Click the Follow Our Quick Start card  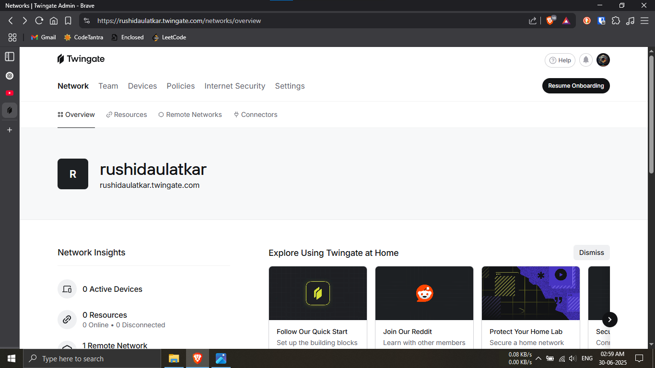(318, 307)
